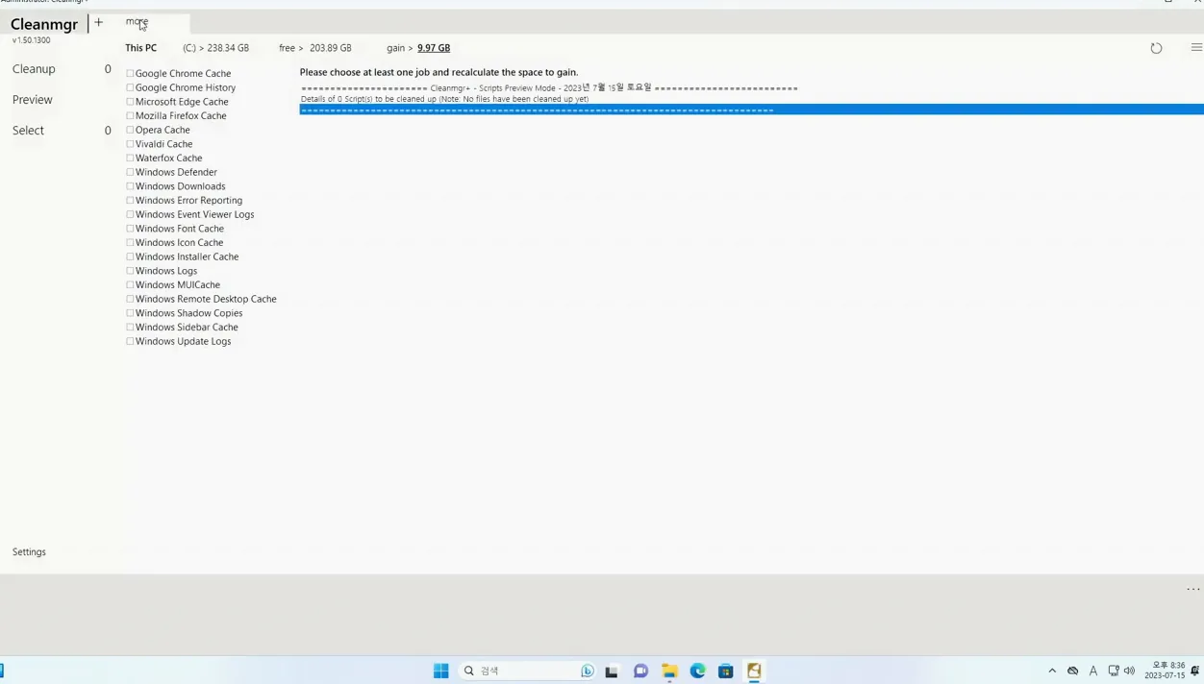This screenshot has width=1204, height=684.
Task: Select the Windows Icon Cache checkbox
Action: [130, 242]
